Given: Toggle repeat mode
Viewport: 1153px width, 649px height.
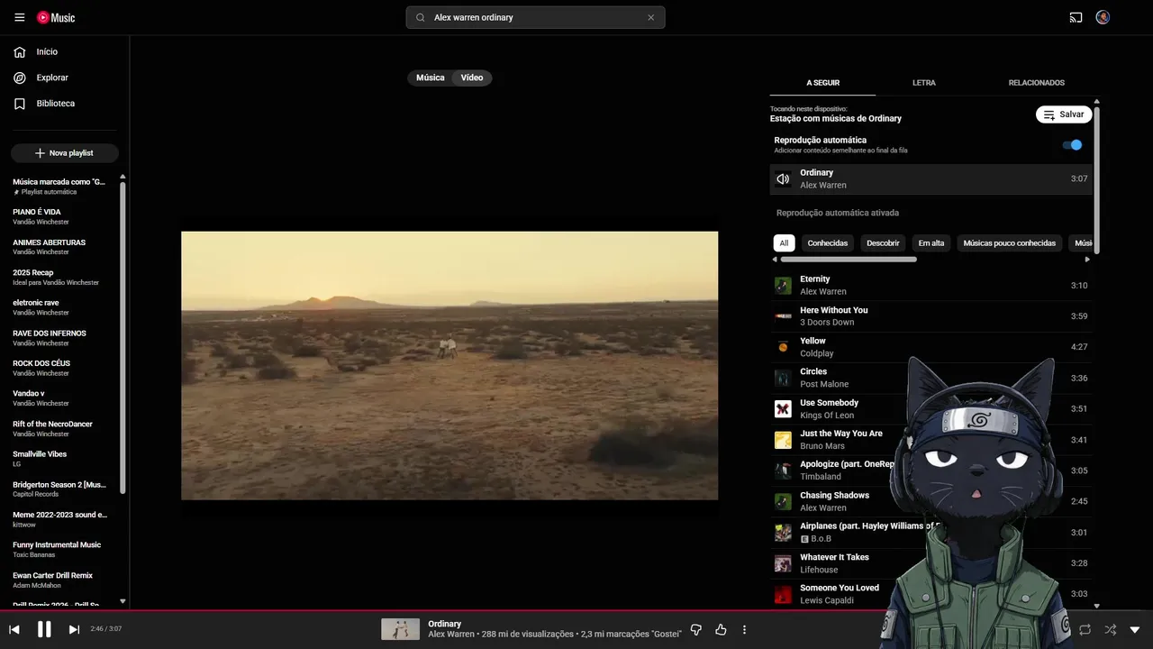Looking at the screenshot, I should [1085, 629].
